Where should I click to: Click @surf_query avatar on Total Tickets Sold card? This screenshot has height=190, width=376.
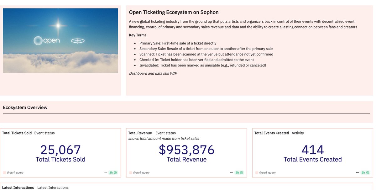coord(4,172)
